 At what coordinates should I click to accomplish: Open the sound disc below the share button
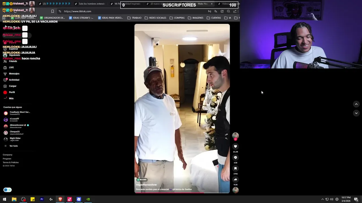[x=235, y=190]
